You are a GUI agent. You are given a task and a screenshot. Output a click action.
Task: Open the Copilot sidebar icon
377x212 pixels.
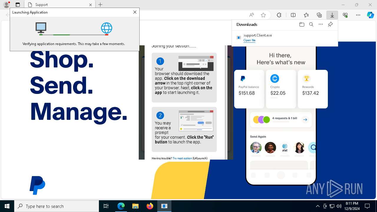[x=371, y=15]
